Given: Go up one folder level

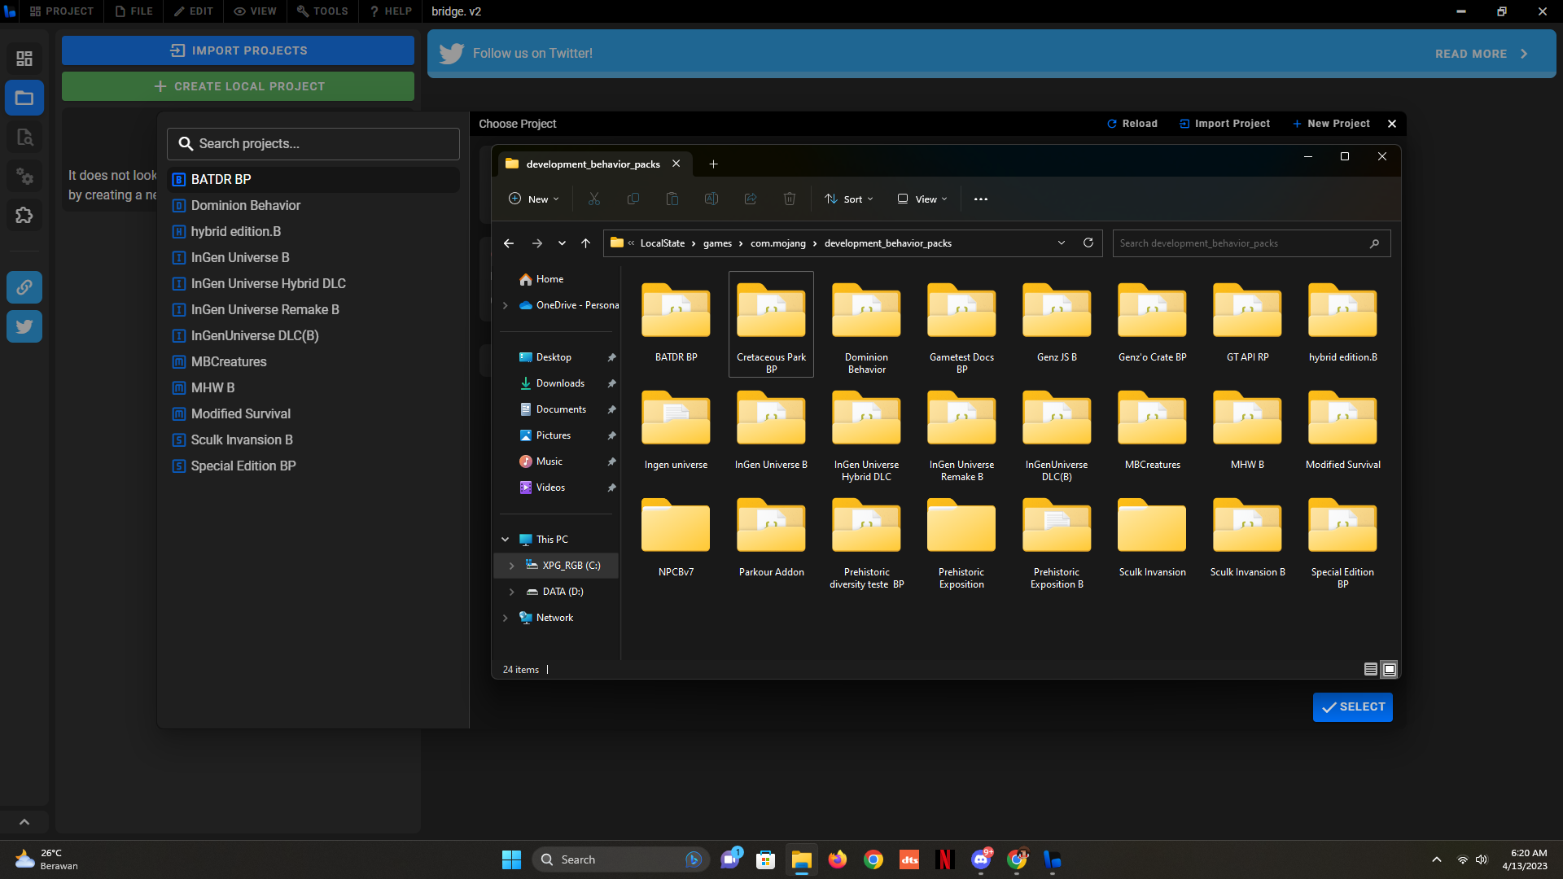Looking at the screenshot, I should click(585, 243).
